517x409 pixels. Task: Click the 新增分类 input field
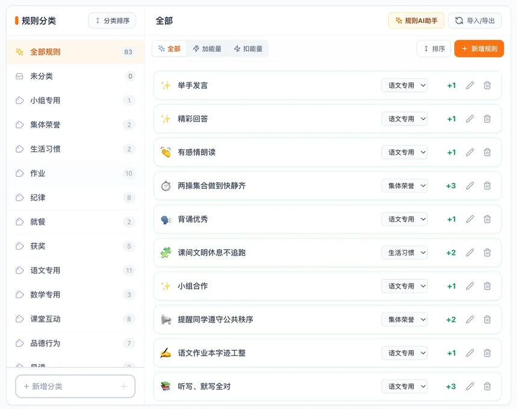[75, 386]
